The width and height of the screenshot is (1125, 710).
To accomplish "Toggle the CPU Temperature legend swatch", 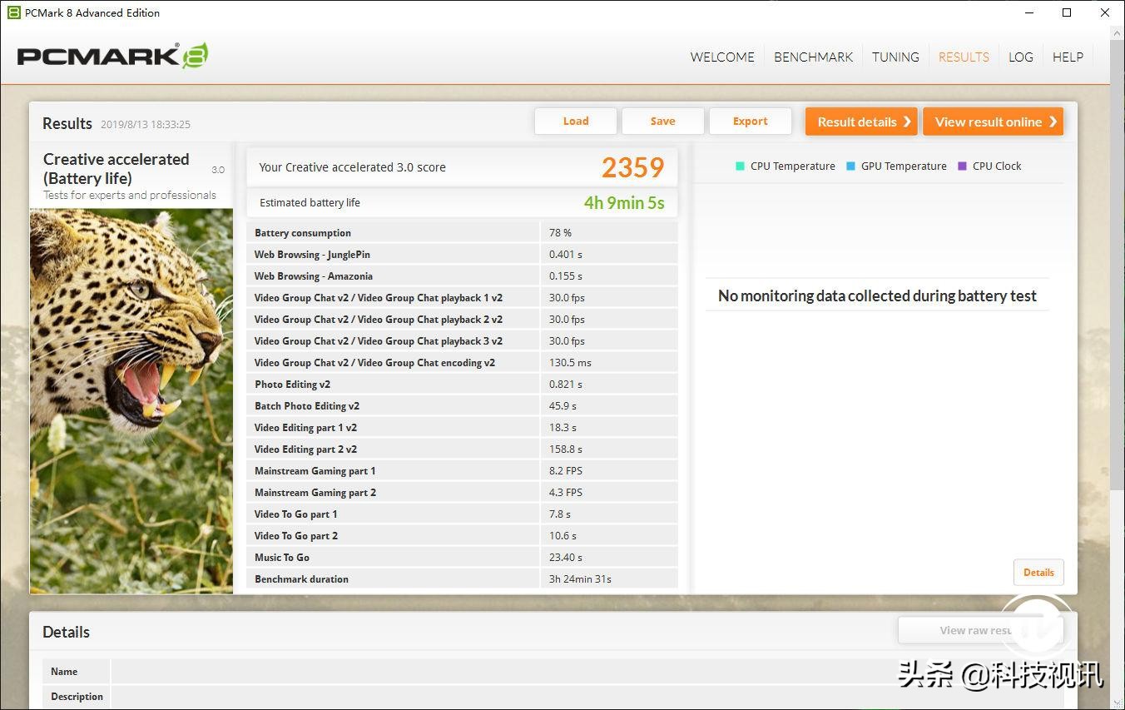I will pyautogui.click(x=740, y=166).
